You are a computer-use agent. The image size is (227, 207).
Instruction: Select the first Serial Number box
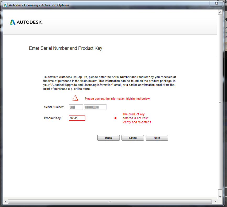click(76, 107)
